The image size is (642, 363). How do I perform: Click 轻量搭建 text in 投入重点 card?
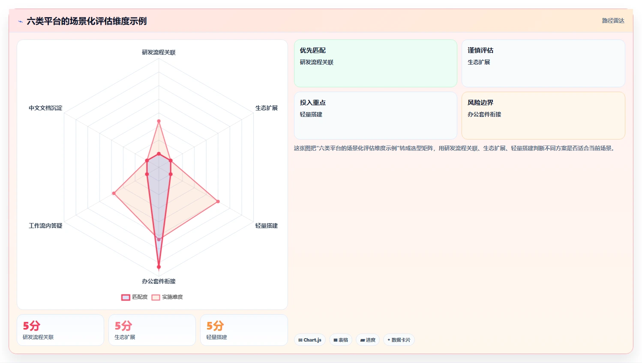click(311, 114)
